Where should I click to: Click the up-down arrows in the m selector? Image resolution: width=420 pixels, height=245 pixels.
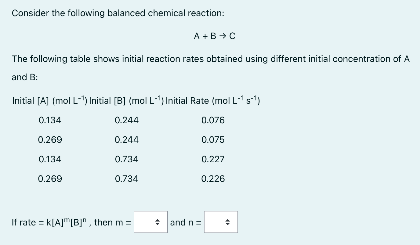pos(157,222)
